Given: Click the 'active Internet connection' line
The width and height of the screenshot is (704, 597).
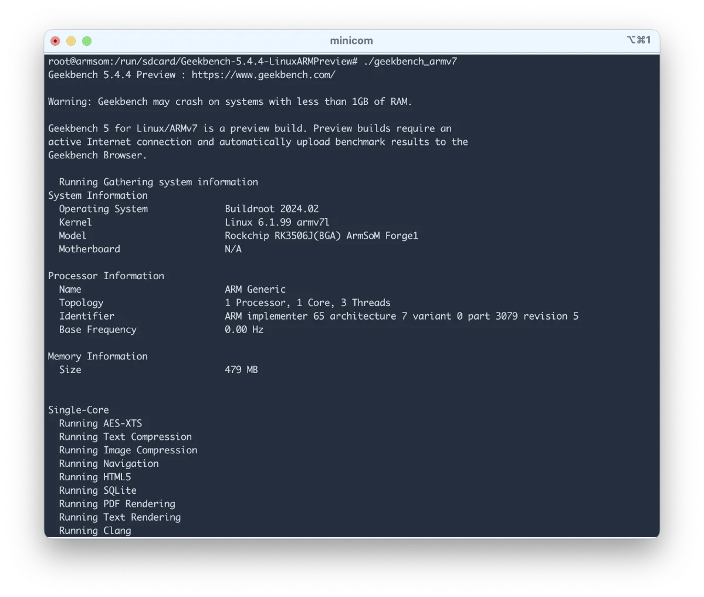Looking at the screenshot, I should (x=258, y=142).
